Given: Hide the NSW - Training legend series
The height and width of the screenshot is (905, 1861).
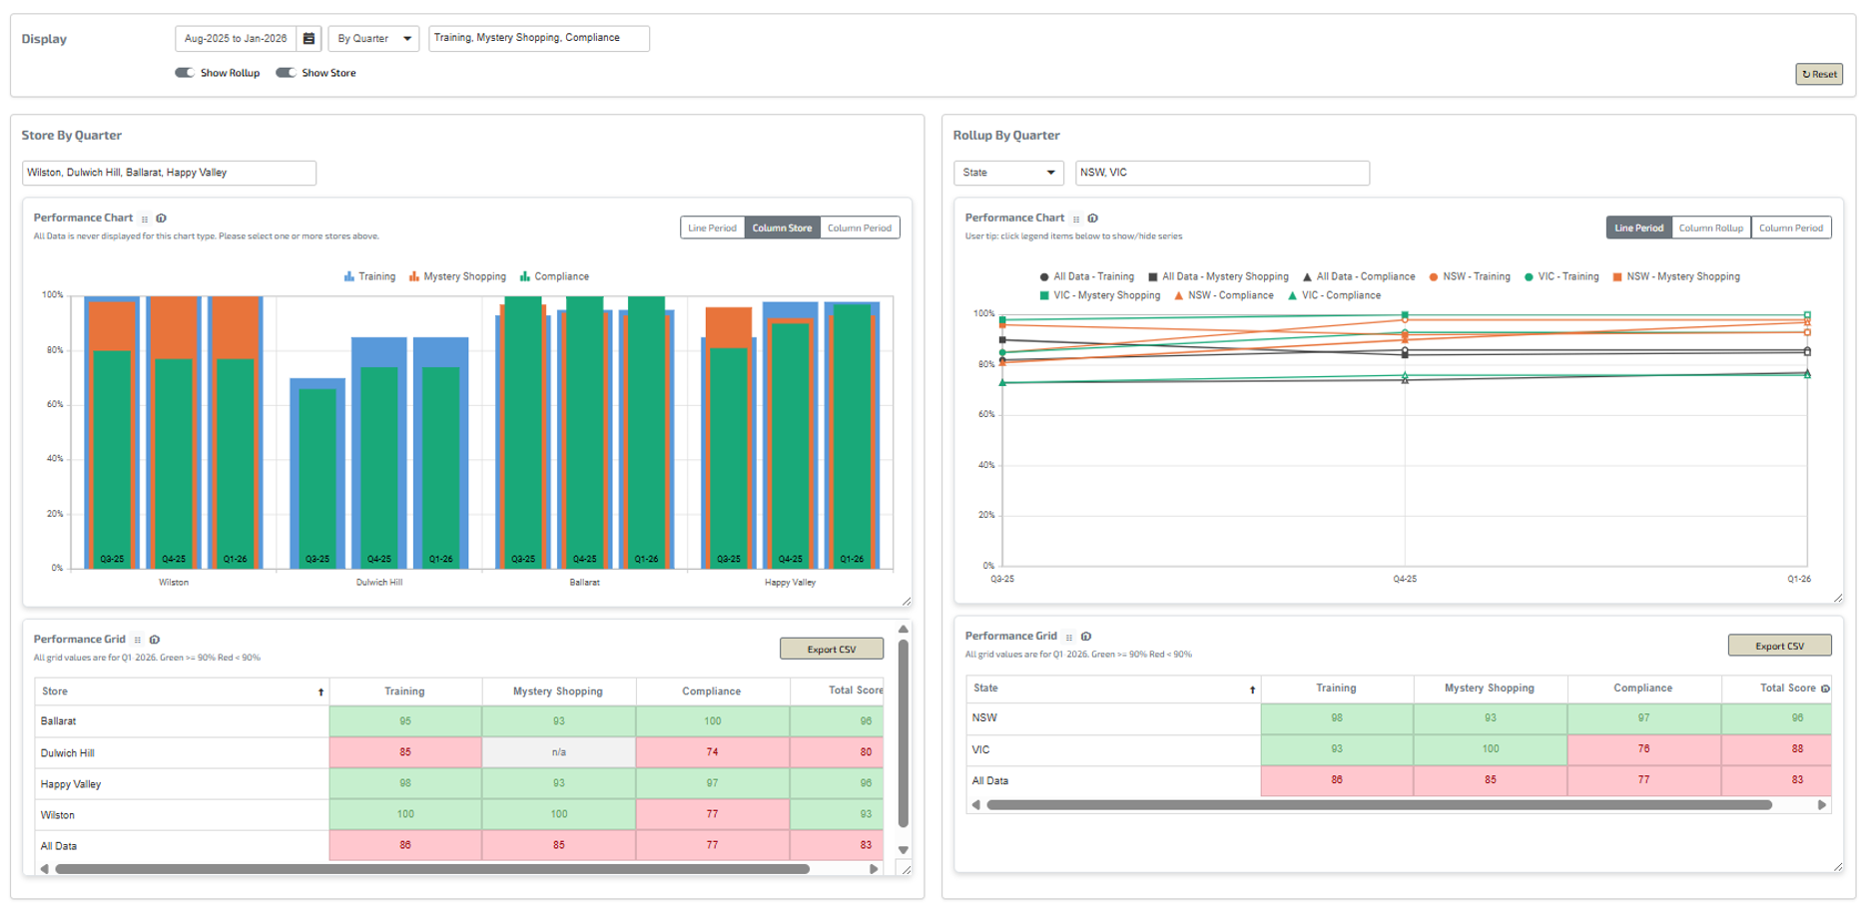Looking at the screenshot, I should click(x=1469, y=277).
